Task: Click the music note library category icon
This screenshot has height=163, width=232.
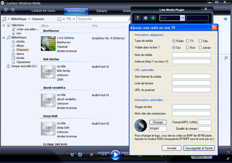Action: (4, 19)
